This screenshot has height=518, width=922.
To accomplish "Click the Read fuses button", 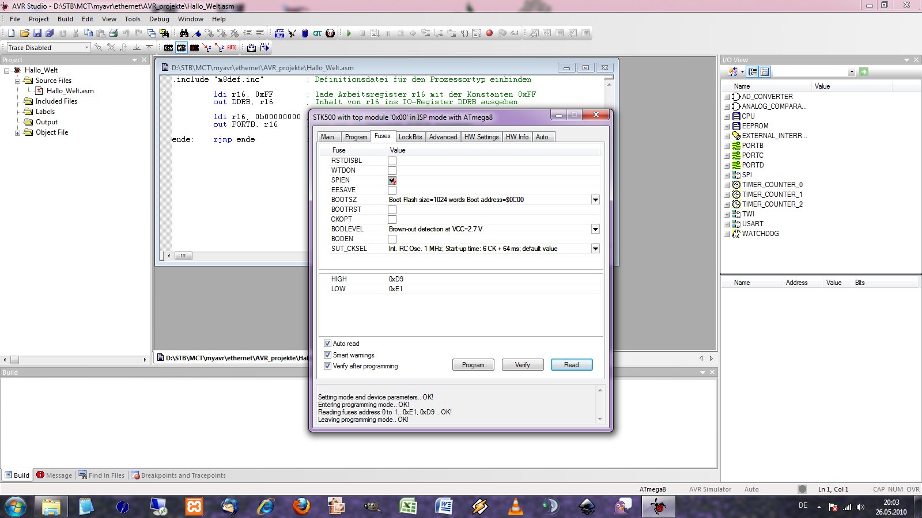I will tap(572, 365).
